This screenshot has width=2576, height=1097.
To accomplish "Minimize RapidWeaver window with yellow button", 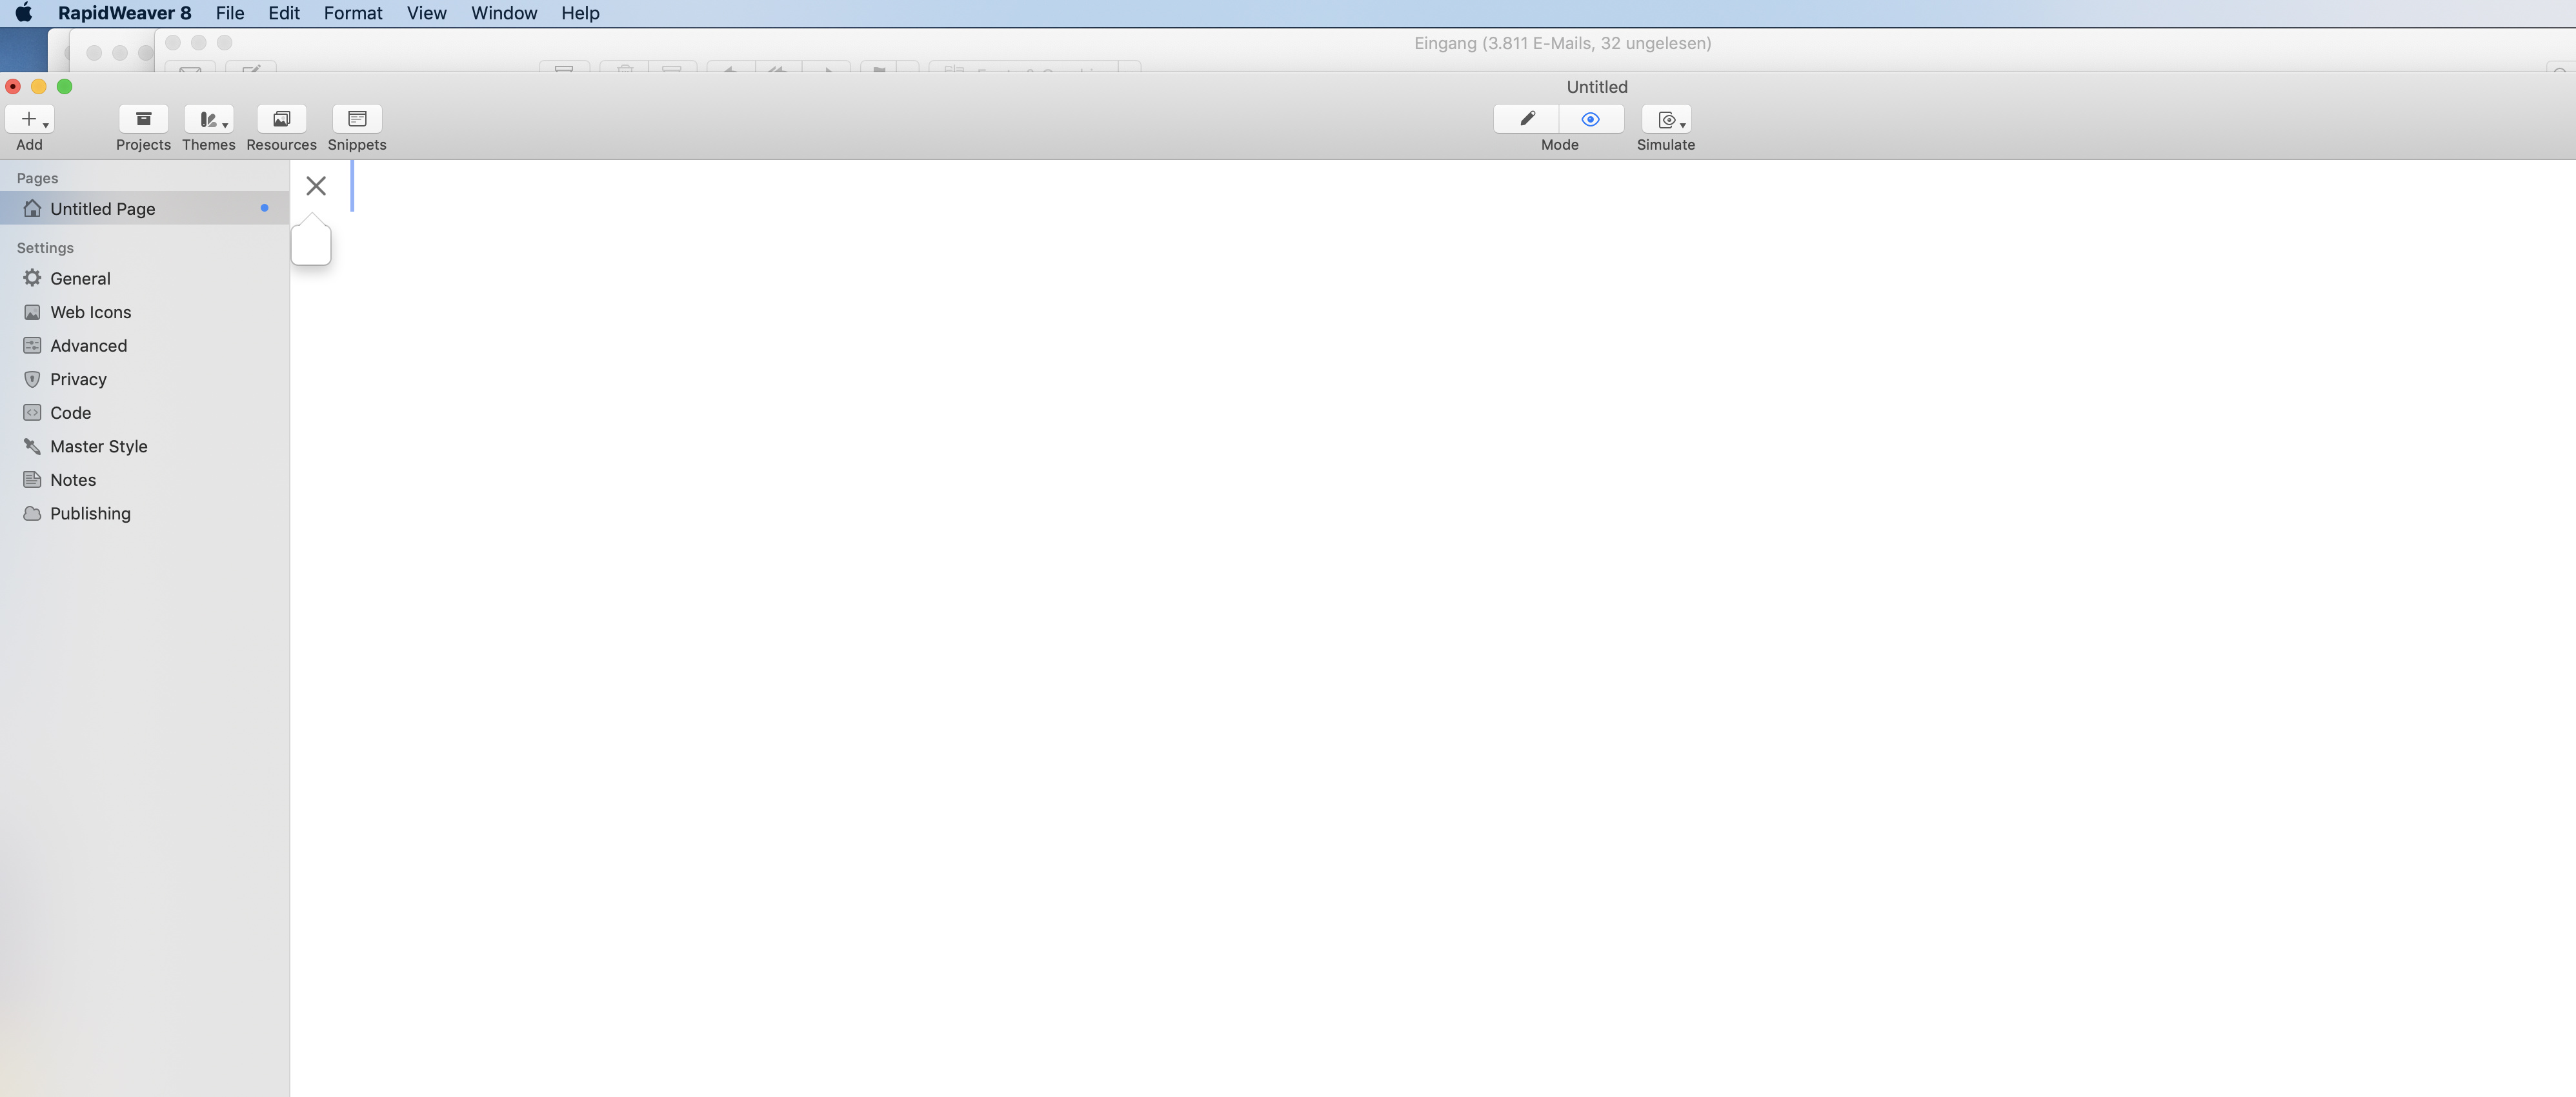I will point(38,86).
